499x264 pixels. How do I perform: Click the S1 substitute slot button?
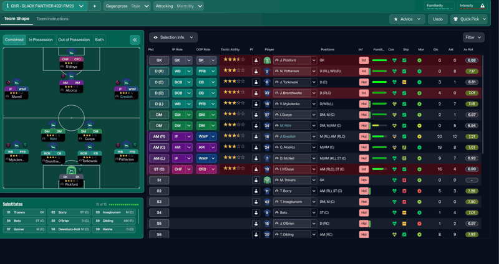pos(159,180)
